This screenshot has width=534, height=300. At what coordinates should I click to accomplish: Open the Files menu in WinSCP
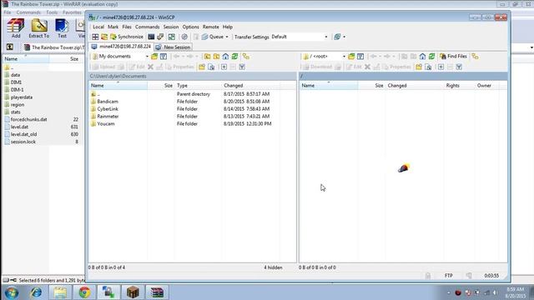[127, 27]
